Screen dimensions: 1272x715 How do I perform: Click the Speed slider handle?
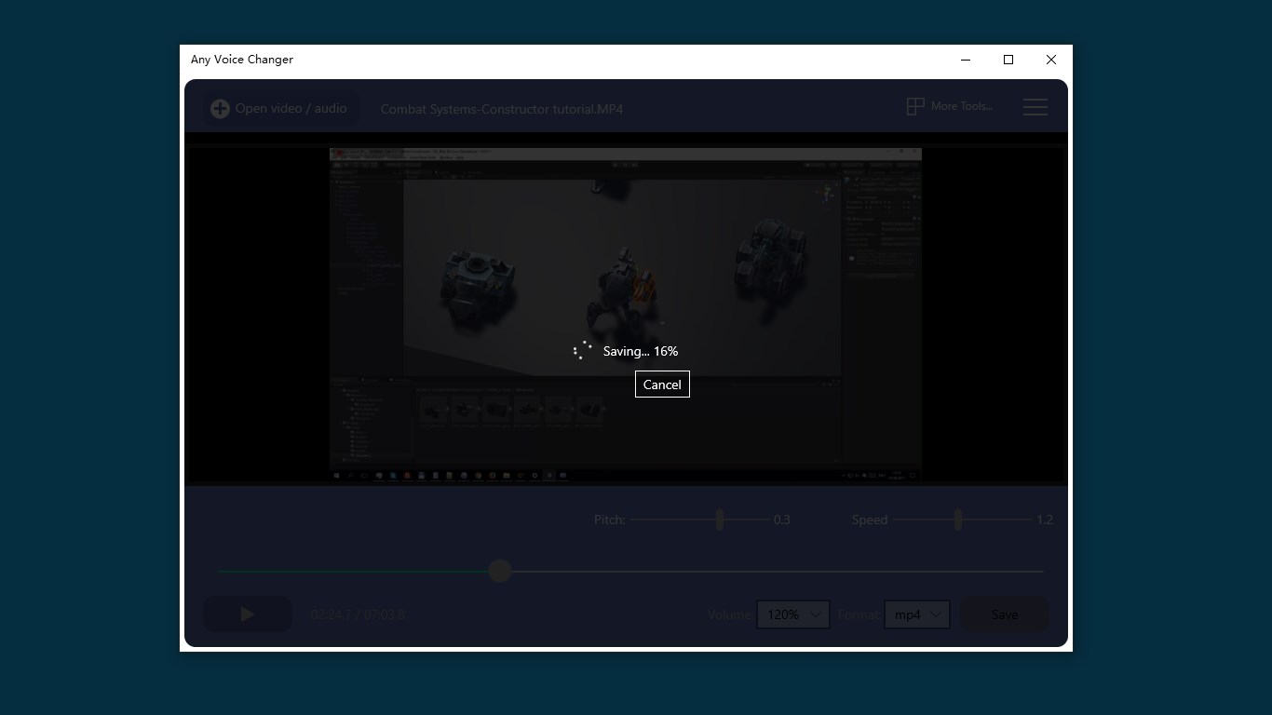(957, 519)
